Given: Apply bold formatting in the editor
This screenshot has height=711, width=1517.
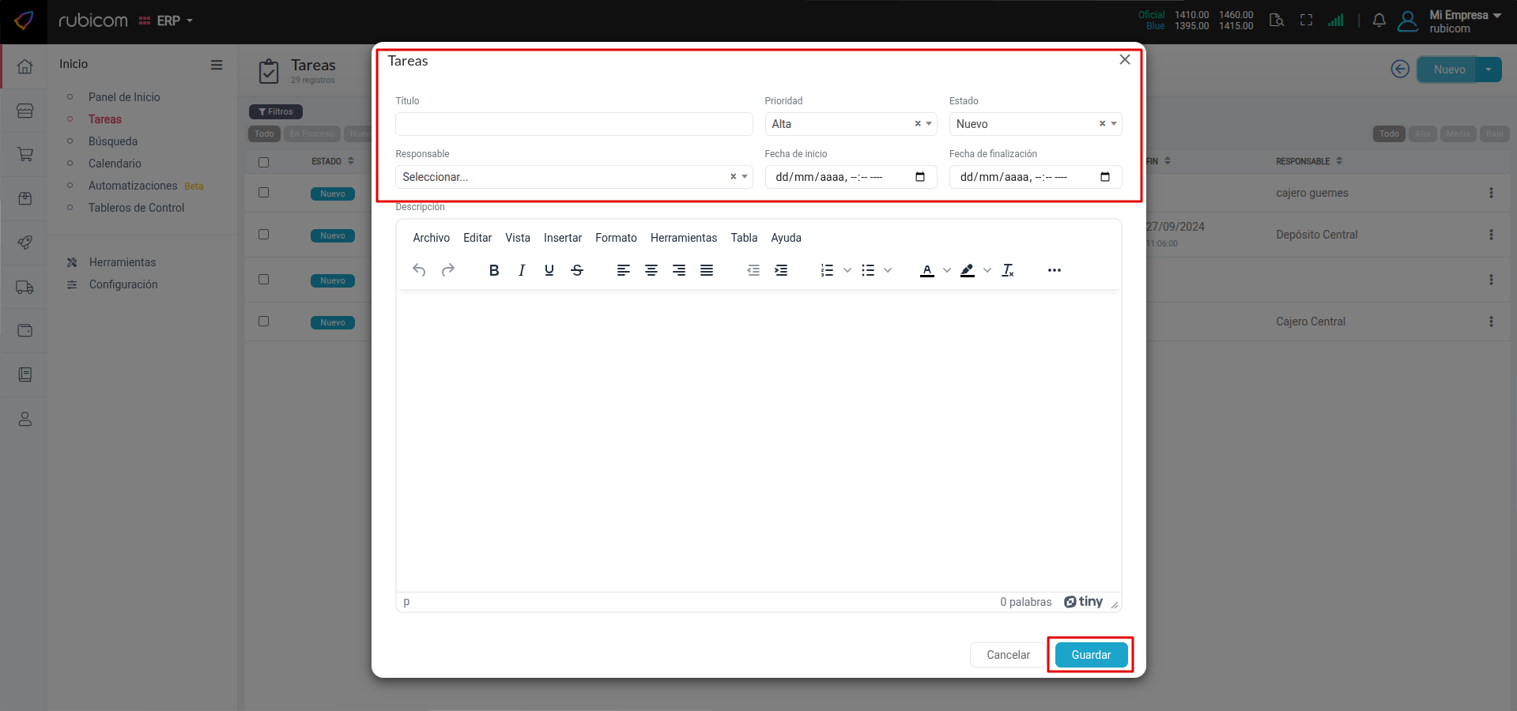Looking at the screenshot, I should 493,270.
